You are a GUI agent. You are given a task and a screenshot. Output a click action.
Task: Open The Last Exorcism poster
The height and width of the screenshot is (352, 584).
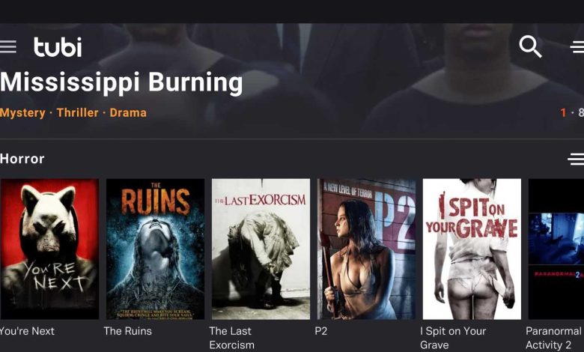(x=261, y=249)
